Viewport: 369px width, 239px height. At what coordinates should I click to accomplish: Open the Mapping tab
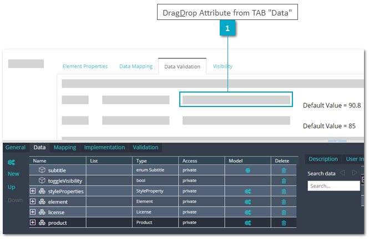point(65,148)
